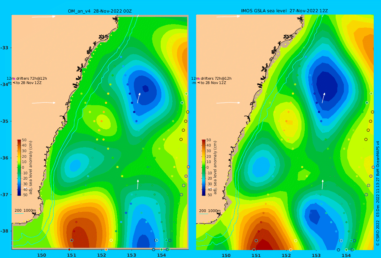Click right map's 'adj. sea level anomaly (cm)' label
Screen dimensions: 381x258
pyautogui.click(x=215, y=167)
